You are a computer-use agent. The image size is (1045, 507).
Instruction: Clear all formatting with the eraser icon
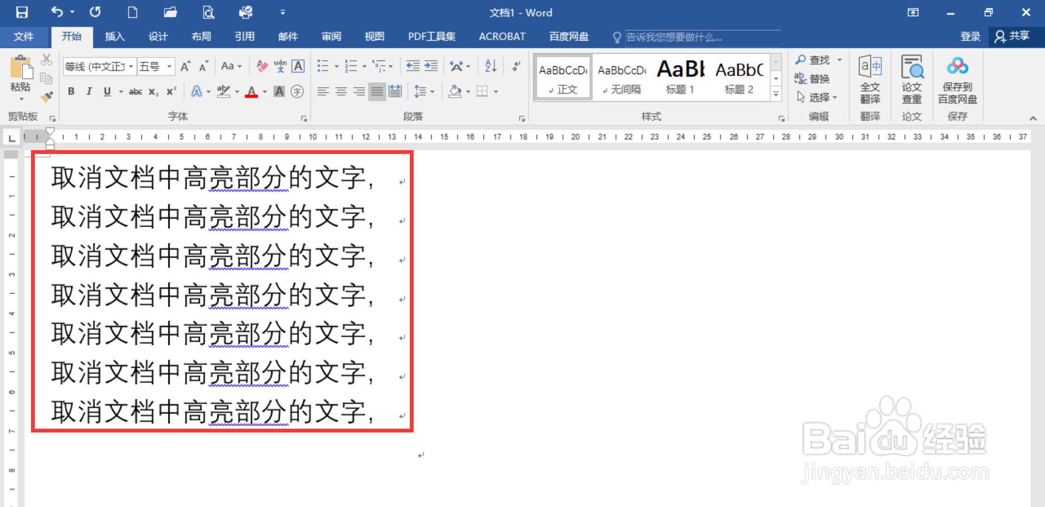click(x=262, y=66)
